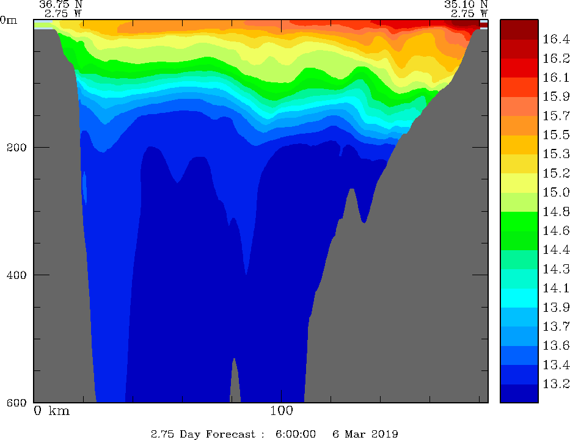Click the blue swatch between 13.2 and 13.4

519,375
